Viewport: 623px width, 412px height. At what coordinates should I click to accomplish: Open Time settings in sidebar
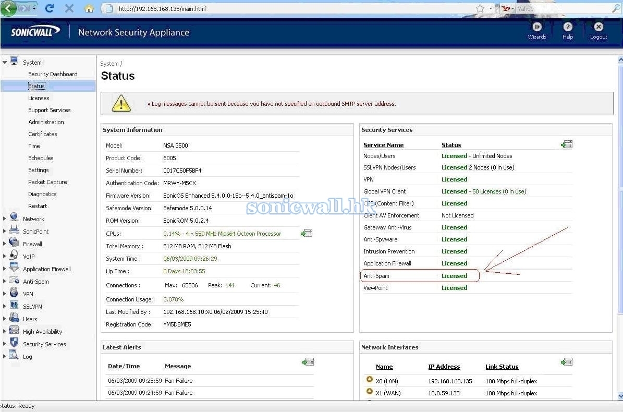pos(34,146)
